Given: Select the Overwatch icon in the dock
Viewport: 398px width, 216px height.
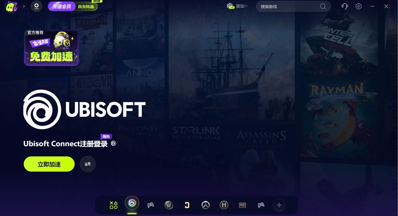Looking at the screenshot, I should tap(205, 205).
